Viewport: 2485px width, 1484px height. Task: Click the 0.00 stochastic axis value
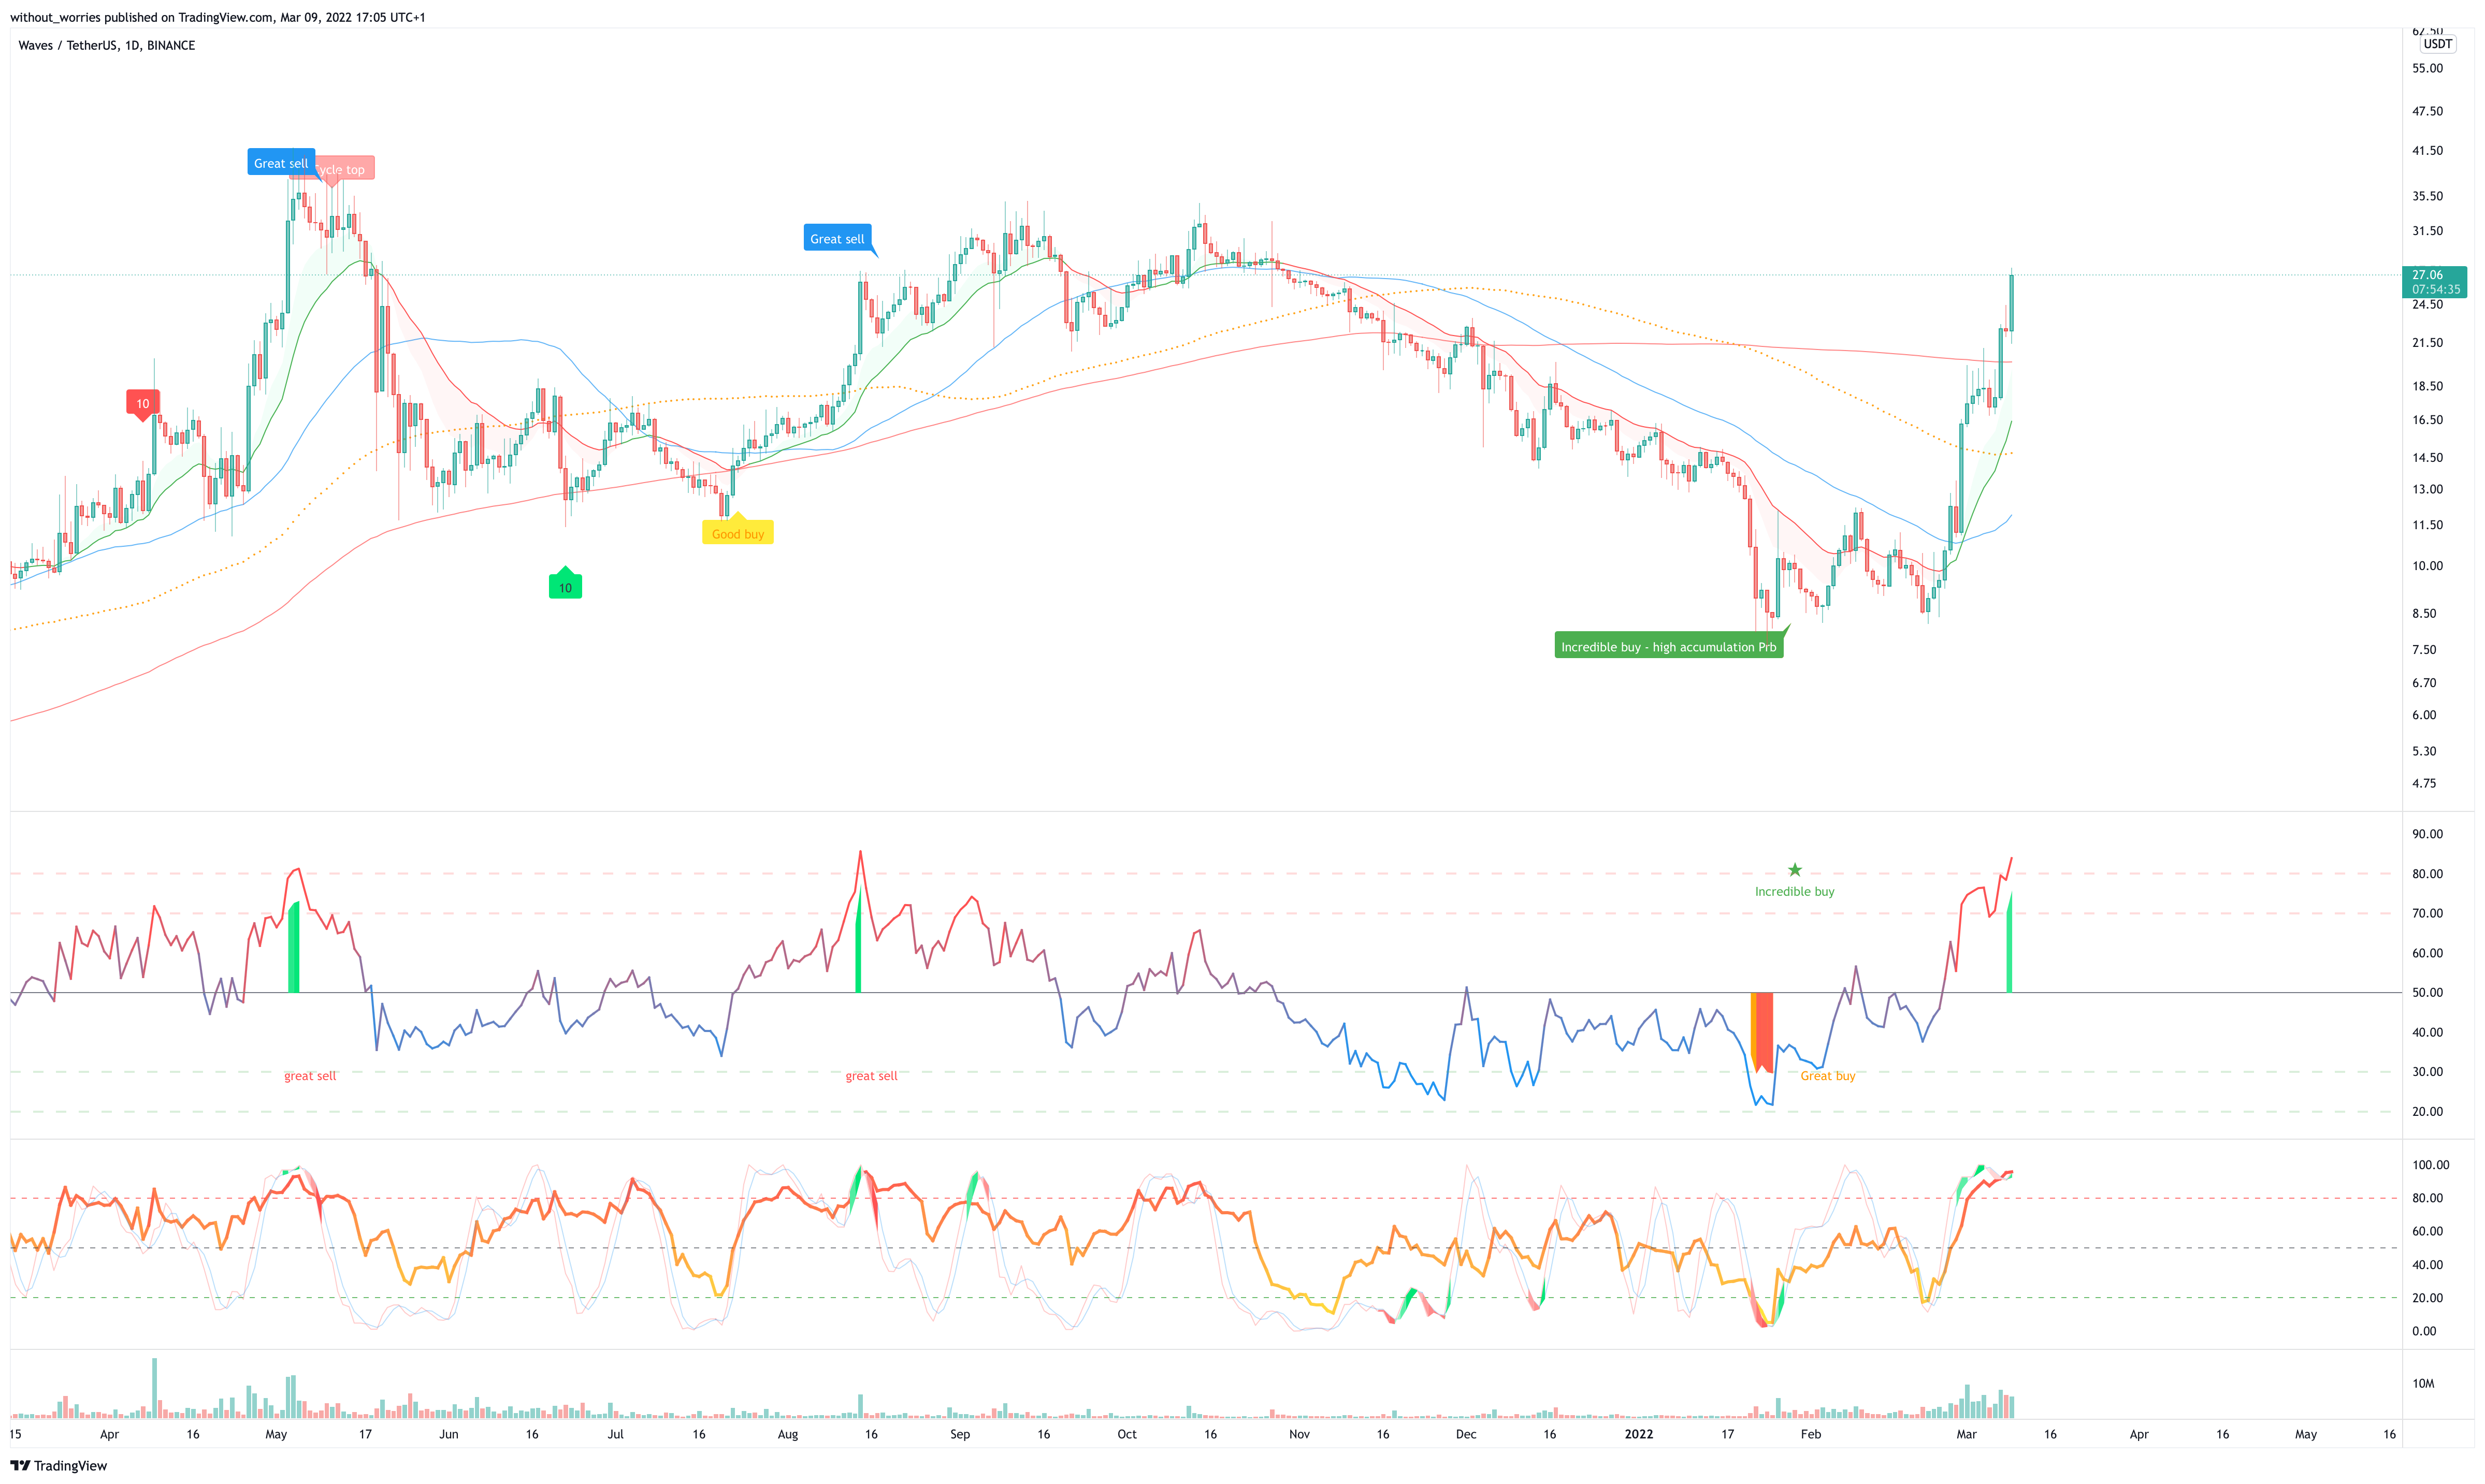[x=2424, y=1331]
